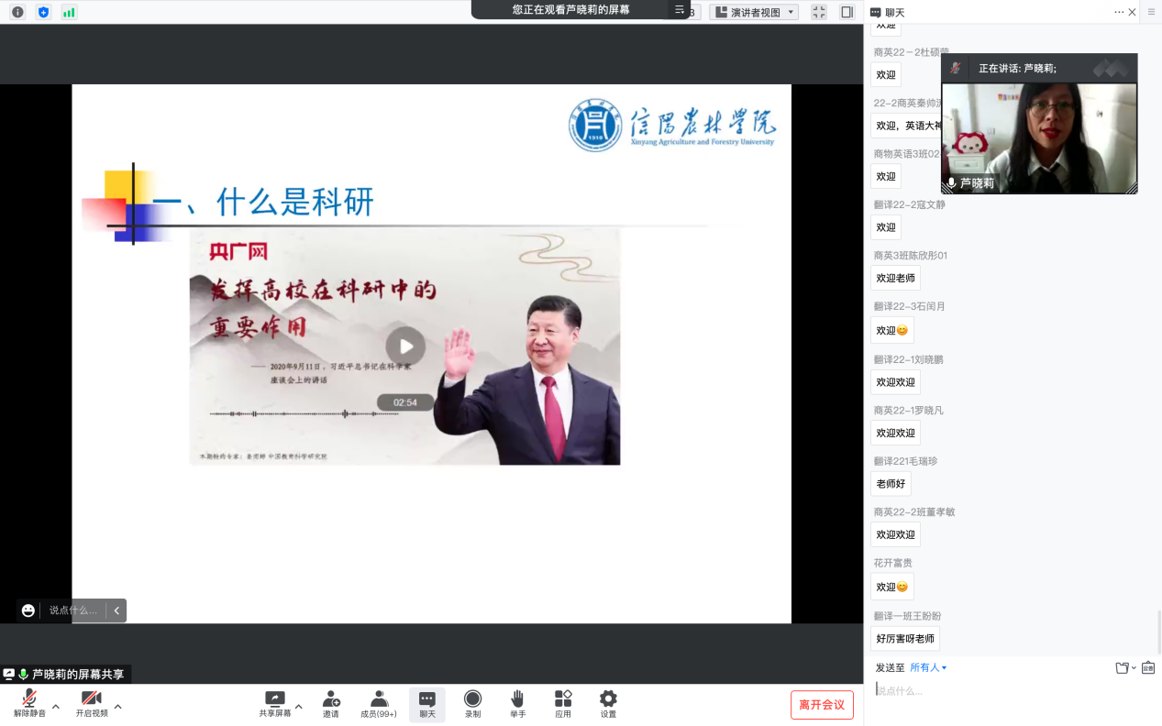Viewport: 1162px width, 726px height.
Task: Click Share Screen (共享屏幕)
Action: (274, 703)
